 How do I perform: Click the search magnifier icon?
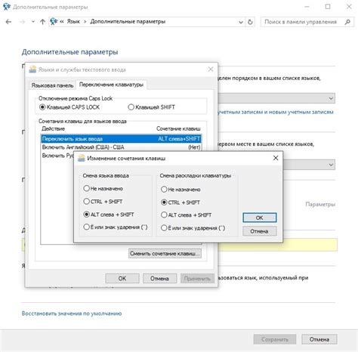347,22
